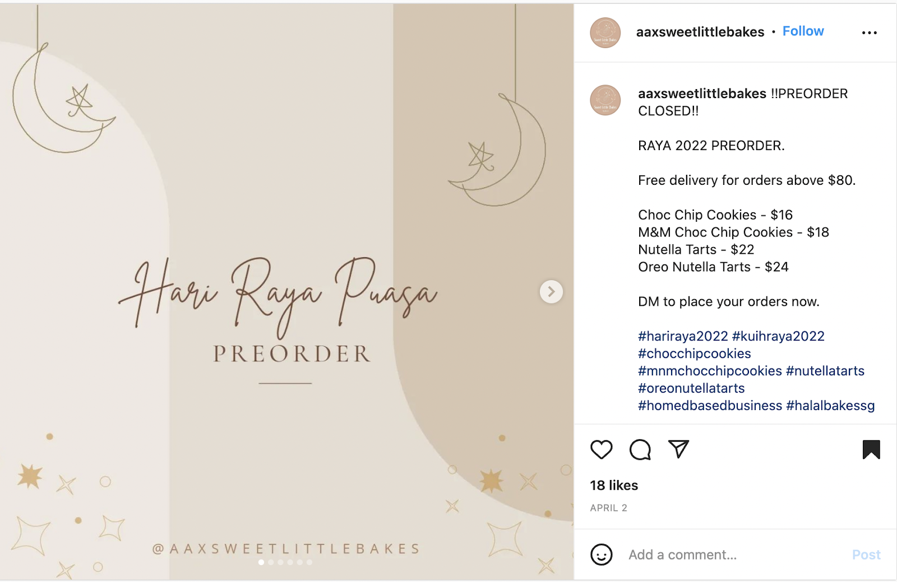Open emoji picker smiley icon
The width and height of the screenshot is (897, 582).
click(601, 555)
